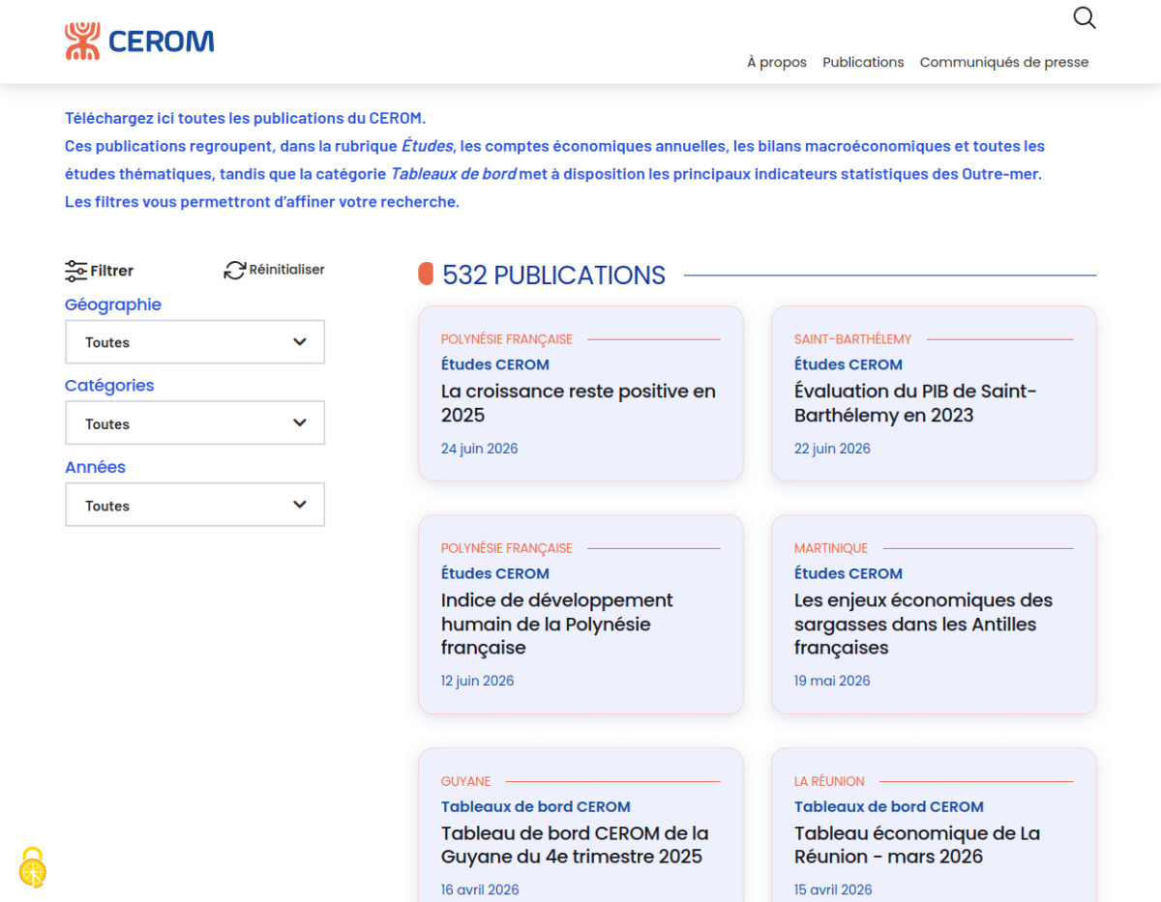The image size is (1161, 902).
Task: Open the Années dropdown
Action: point(194,505)
